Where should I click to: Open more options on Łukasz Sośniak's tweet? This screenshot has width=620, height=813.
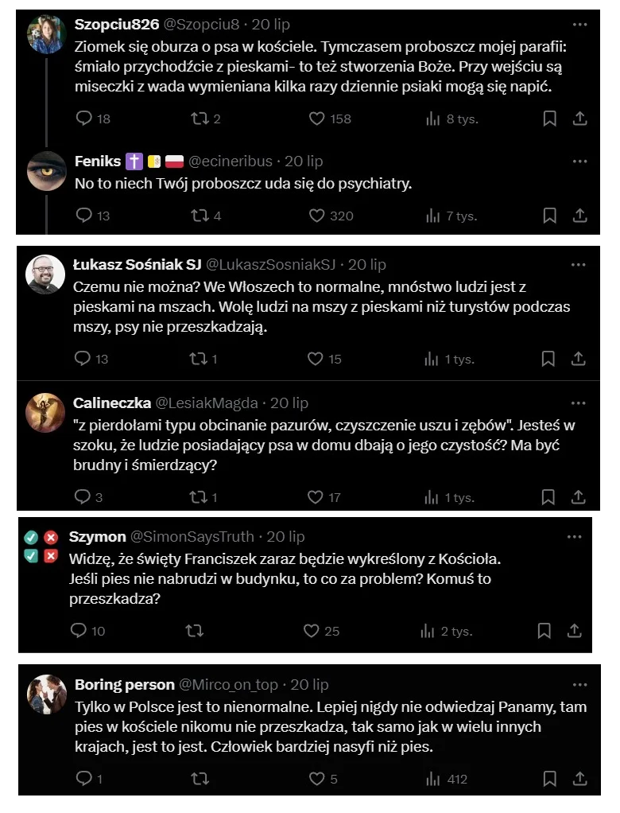[578, 264]
